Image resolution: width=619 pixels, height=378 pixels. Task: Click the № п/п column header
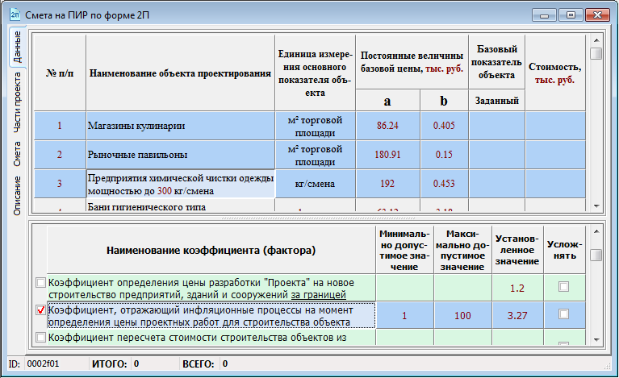(60, 73)
